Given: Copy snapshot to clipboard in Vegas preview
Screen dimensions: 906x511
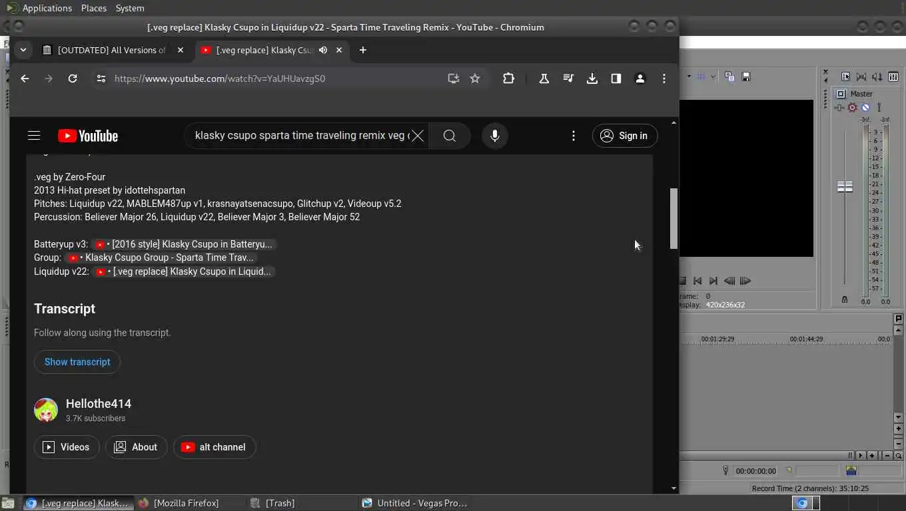Looking at the screenshot, I should (x=729, y=77).
